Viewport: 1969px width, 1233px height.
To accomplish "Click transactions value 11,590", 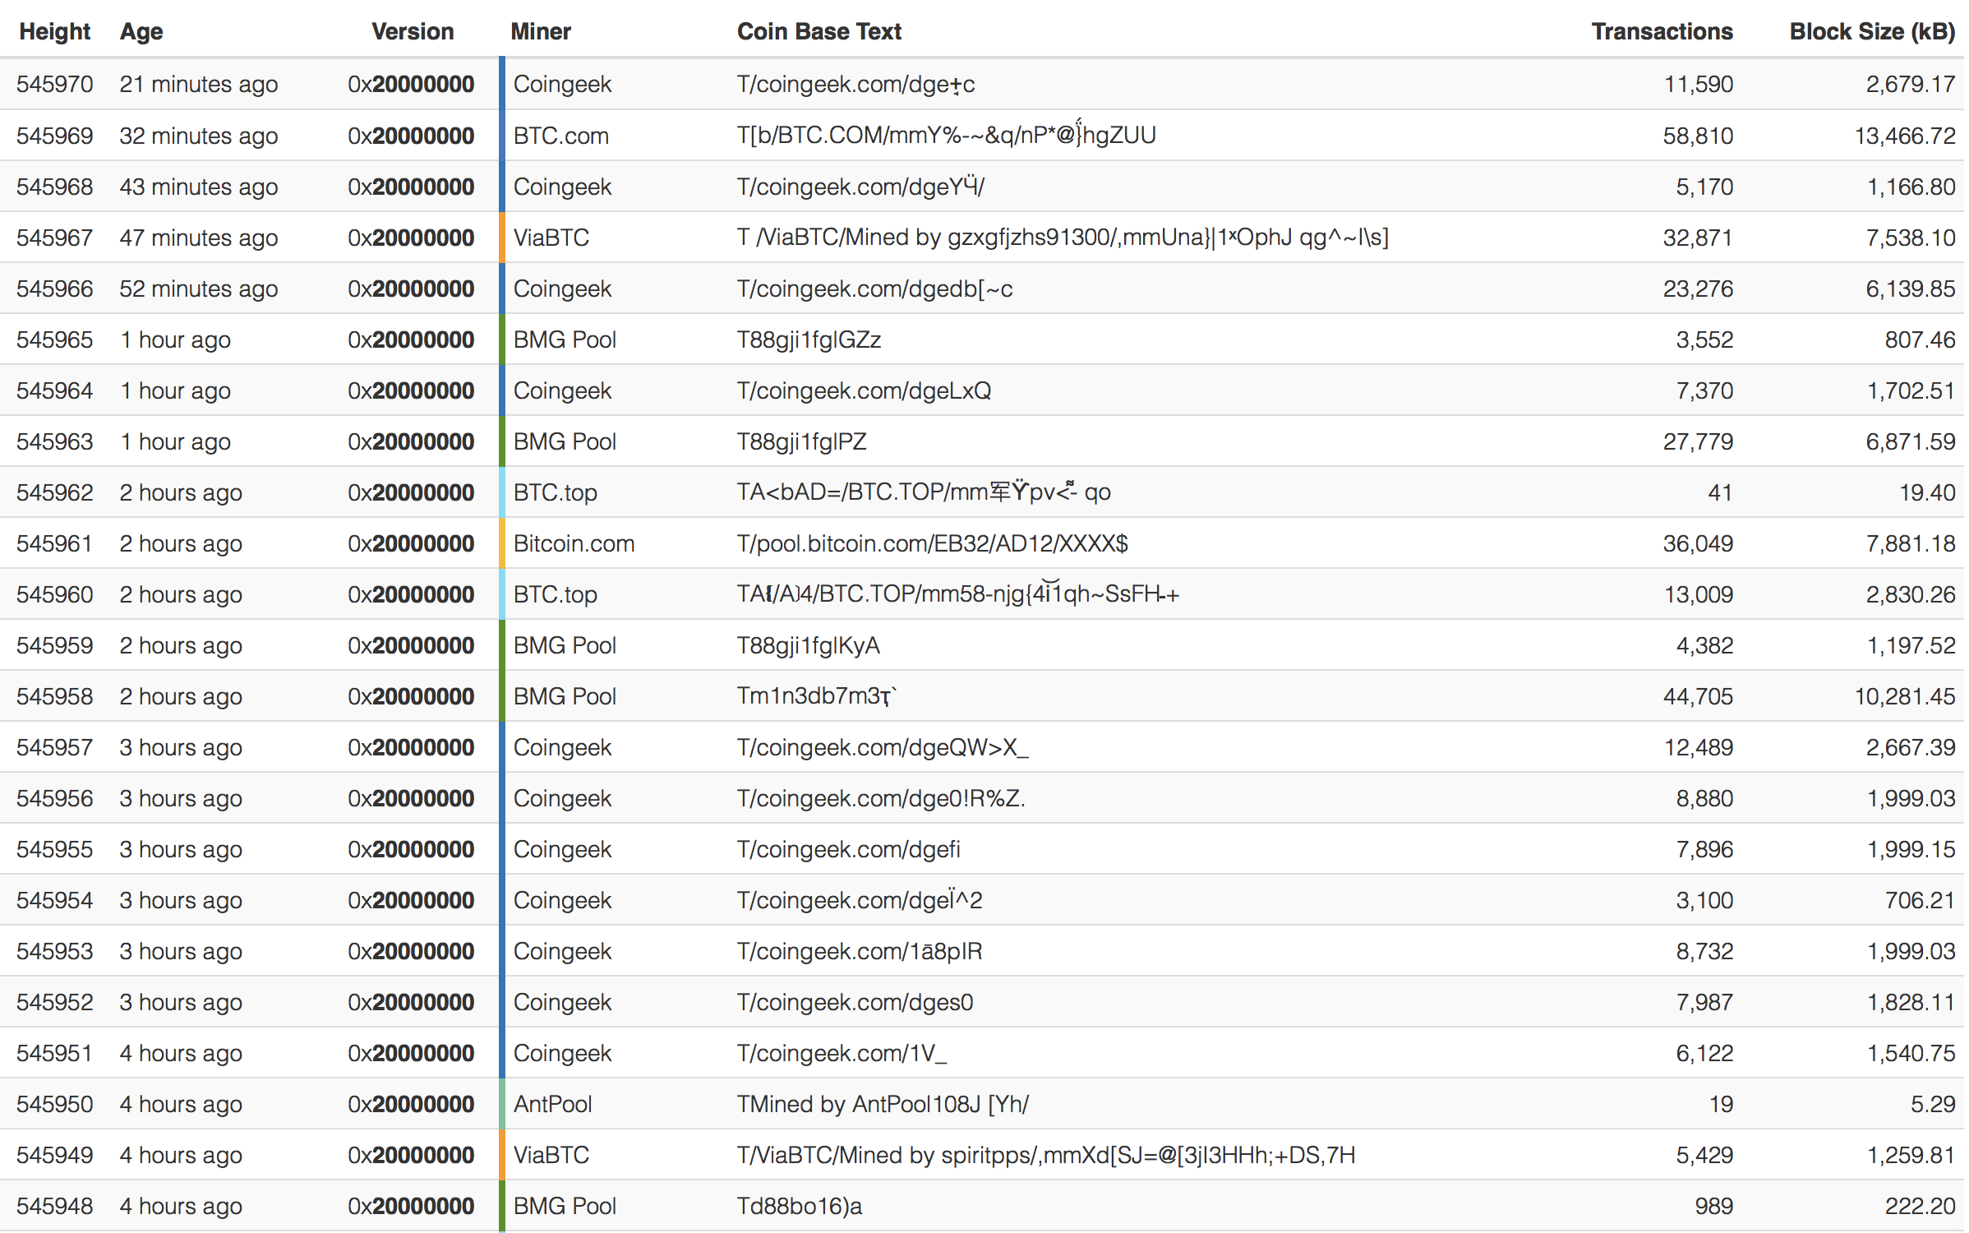I will pos(1699,85).
